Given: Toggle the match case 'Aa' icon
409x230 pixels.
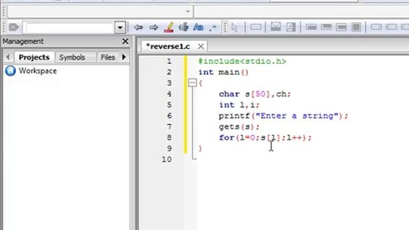Looking at the screenshot, I should pyautogui.click(x=199, y=27).
